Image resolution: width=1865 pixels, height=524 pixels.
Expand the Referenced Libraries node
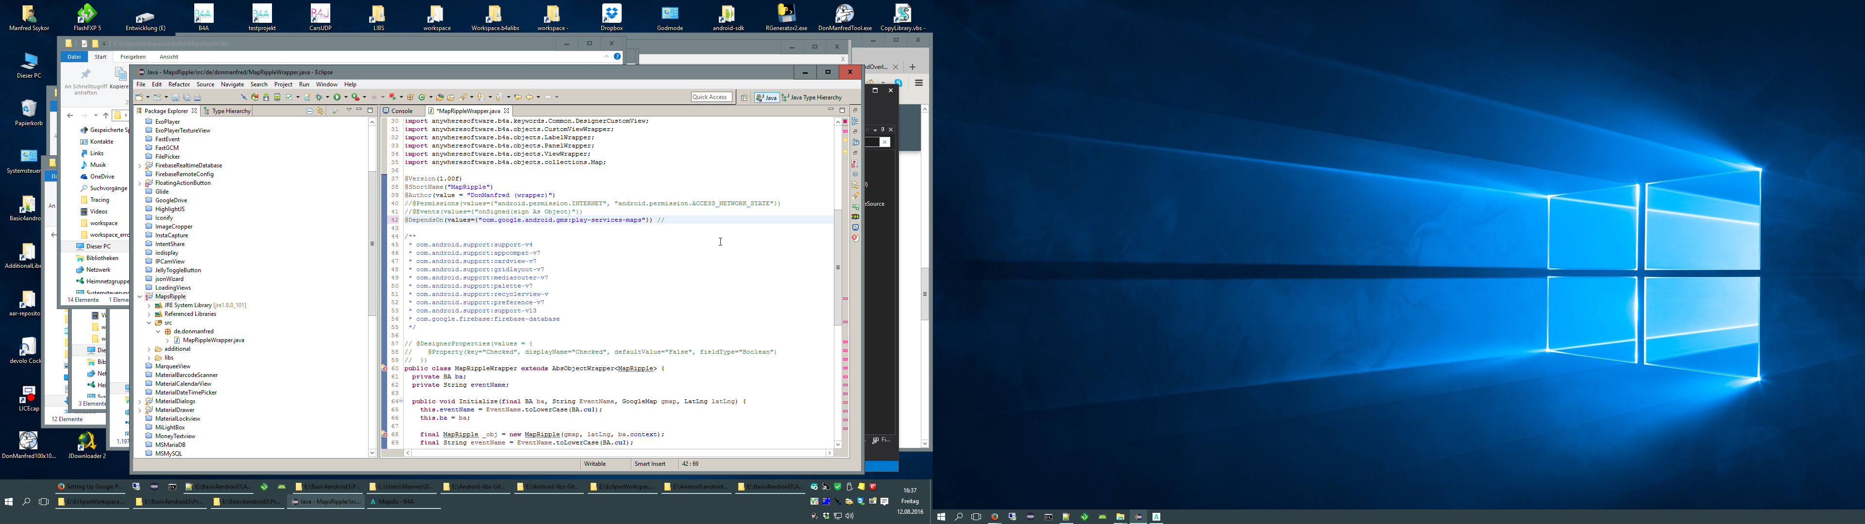tap(149, 314)
